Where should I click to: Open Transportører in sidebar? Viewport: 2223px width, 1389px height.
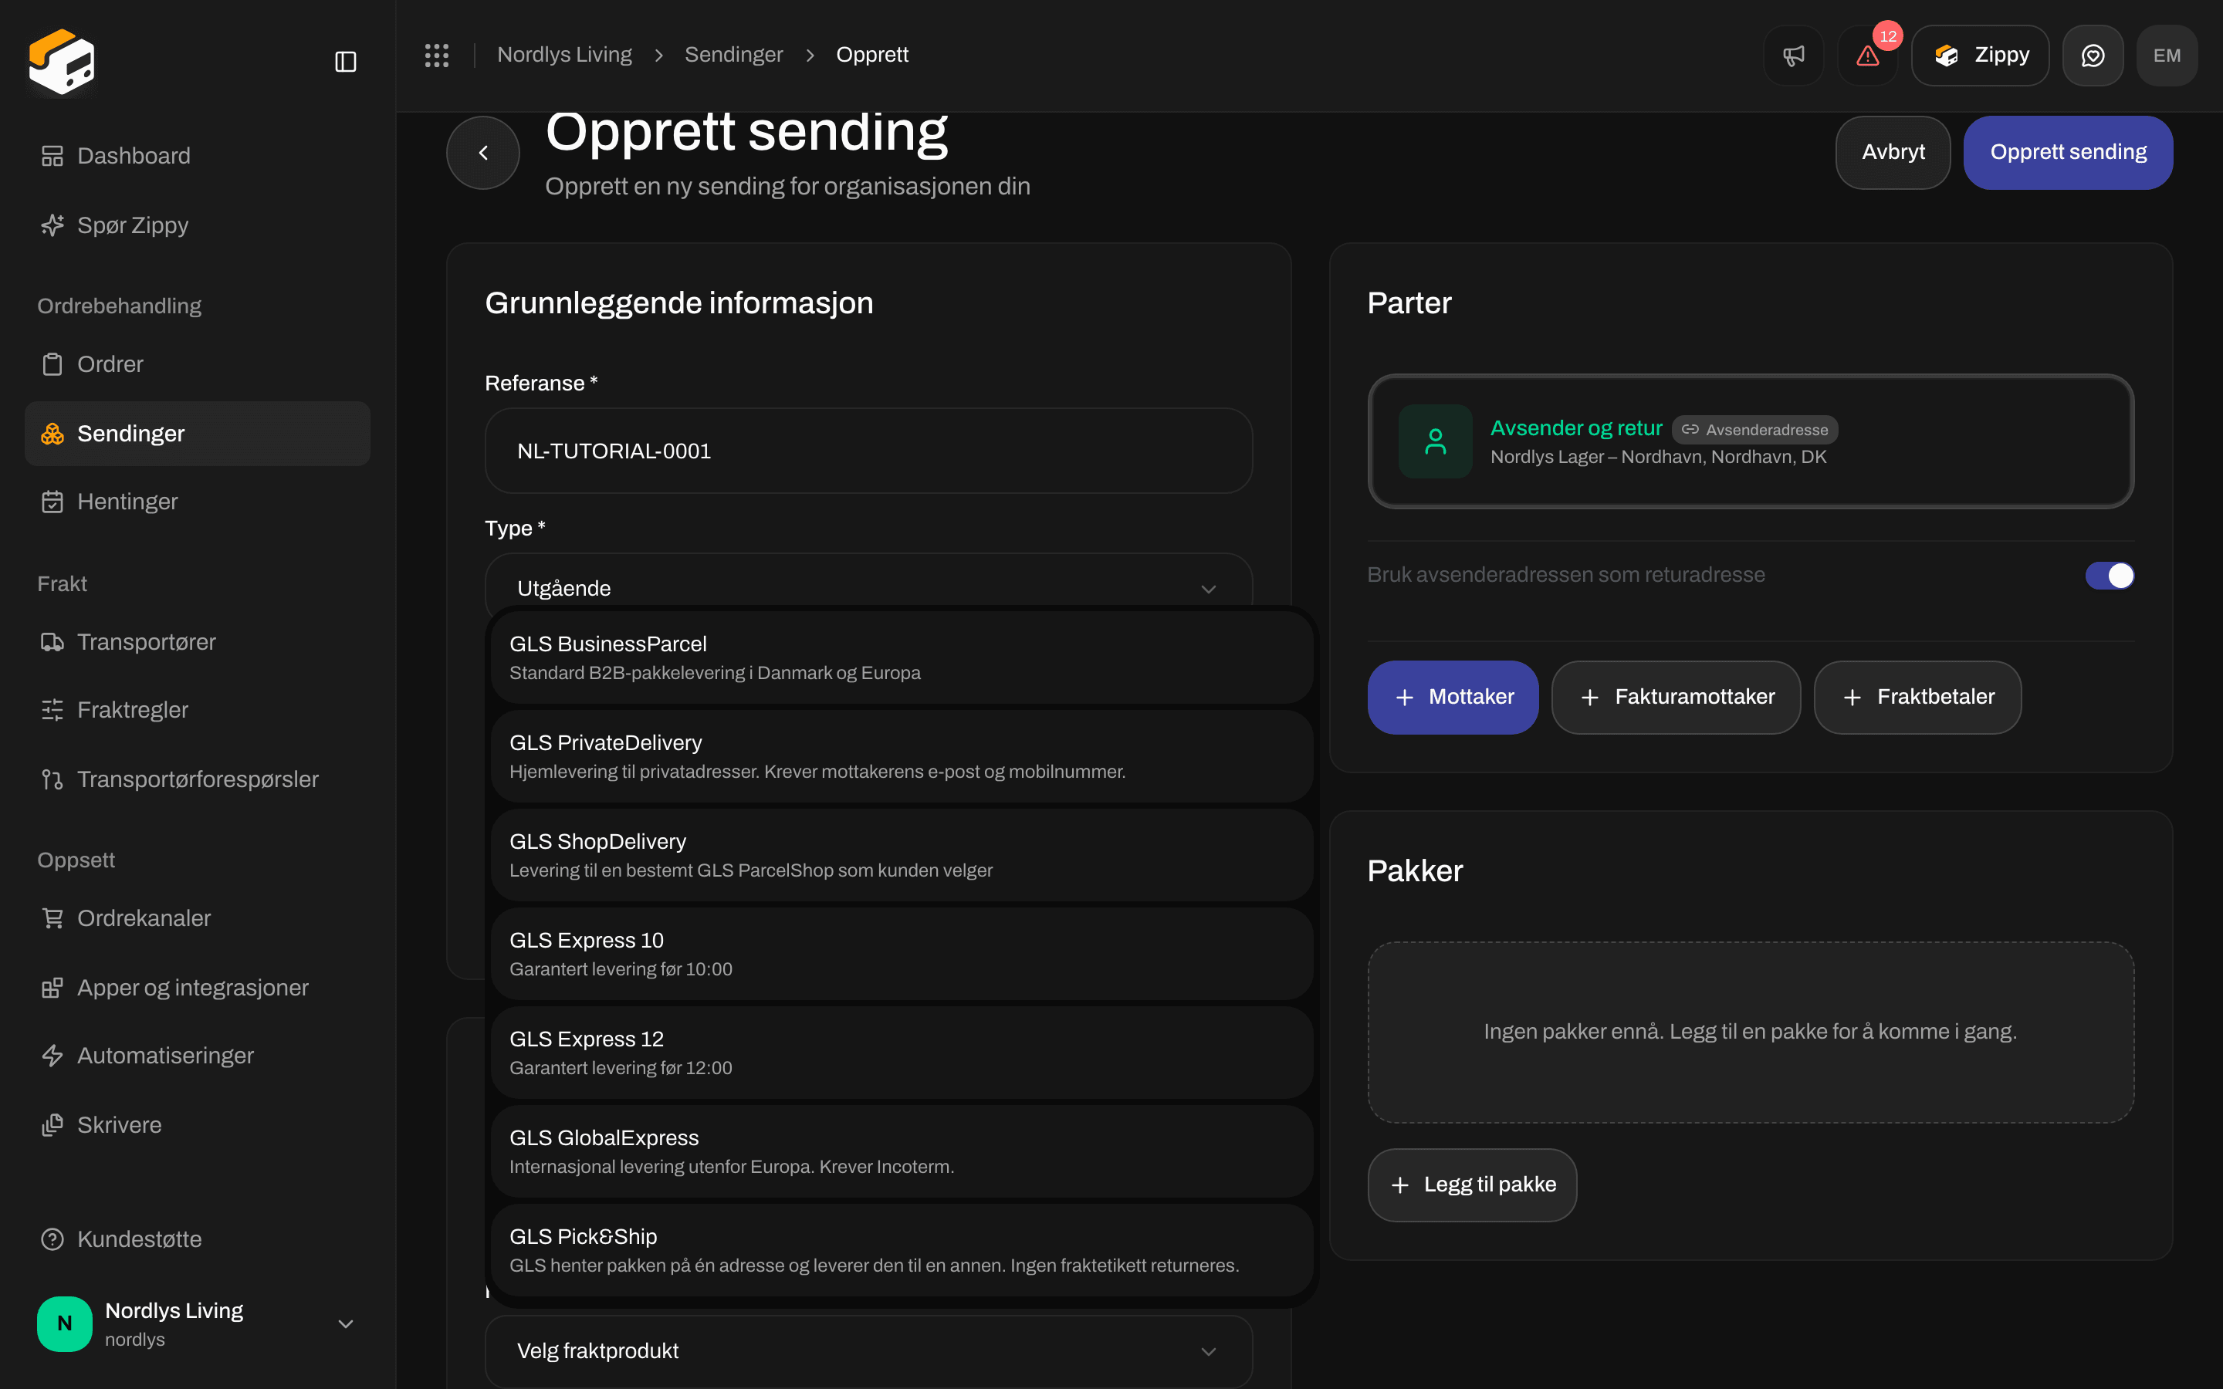[x=198, y=641]
